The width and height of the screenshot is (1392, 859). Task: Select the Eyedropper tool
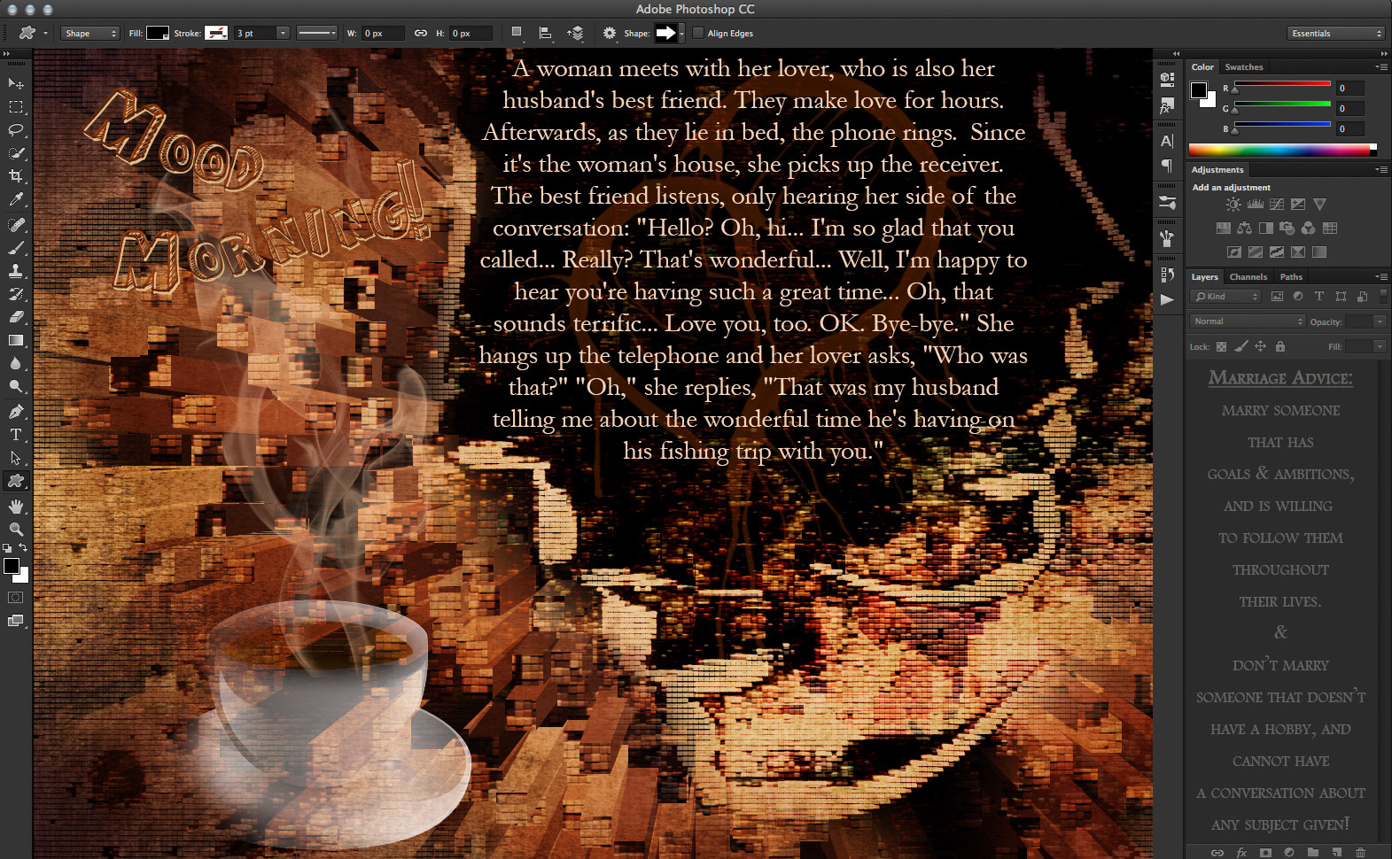click(16, 199)
